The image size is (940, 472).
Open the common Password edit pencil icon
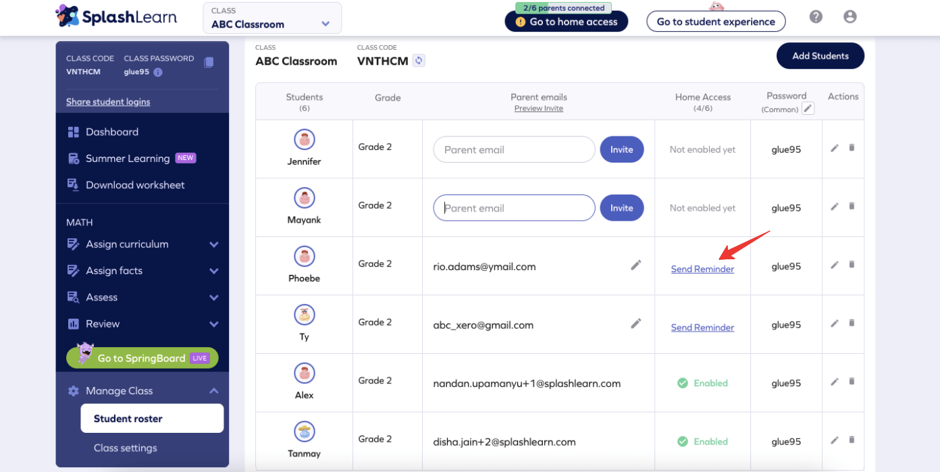click(x=808, y=108)
